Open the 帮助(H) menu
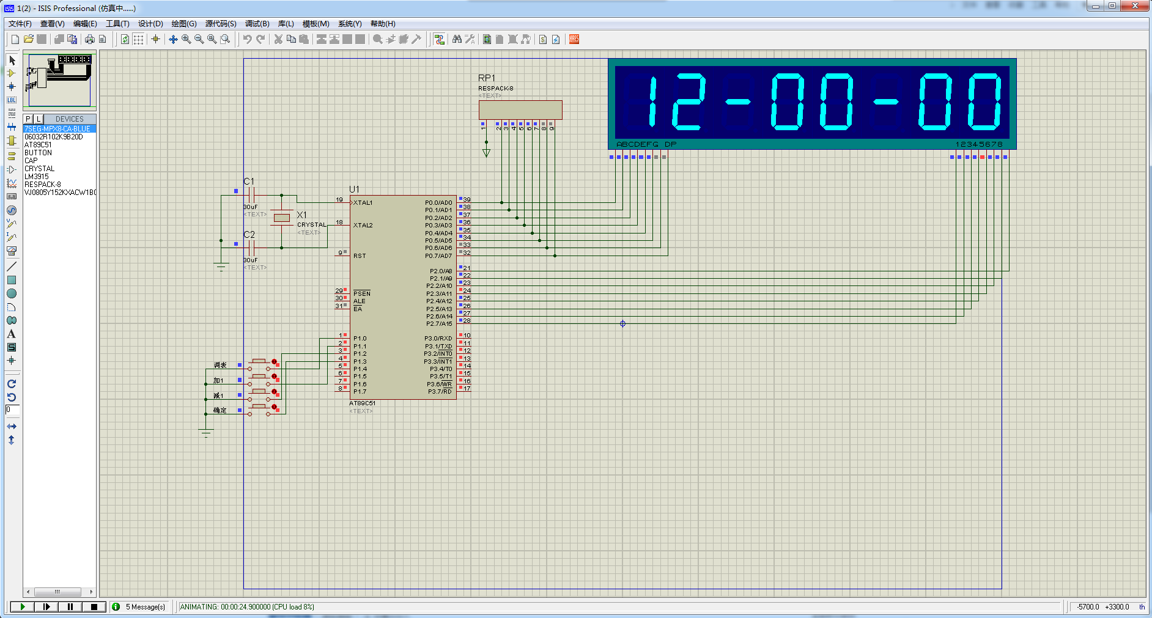The width and height of the screenshot is (1152, 618). pyautogui.click(x=383, y=24)
